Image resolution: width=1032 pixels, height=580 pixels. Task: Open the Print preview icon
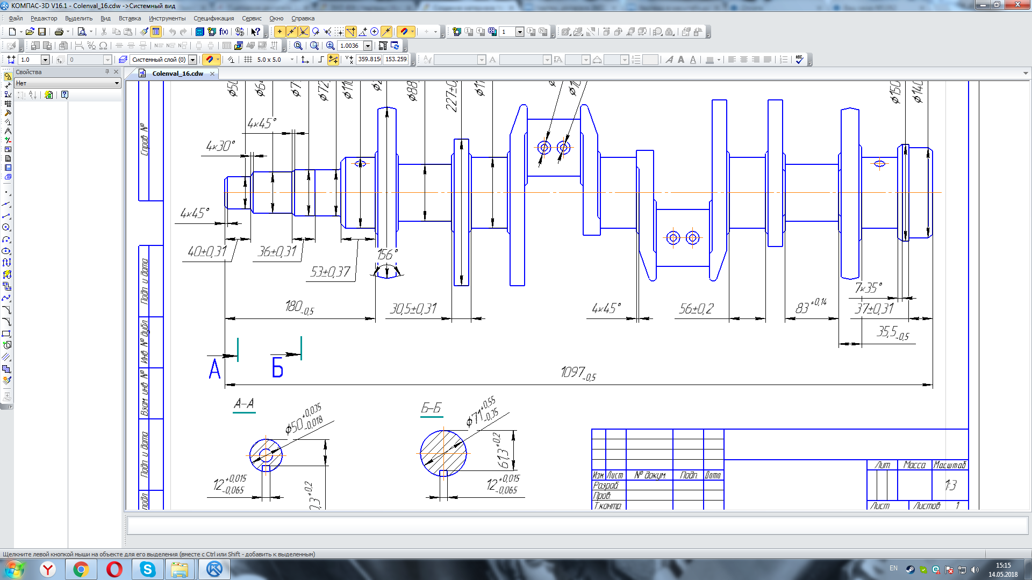tap(82, 32)
